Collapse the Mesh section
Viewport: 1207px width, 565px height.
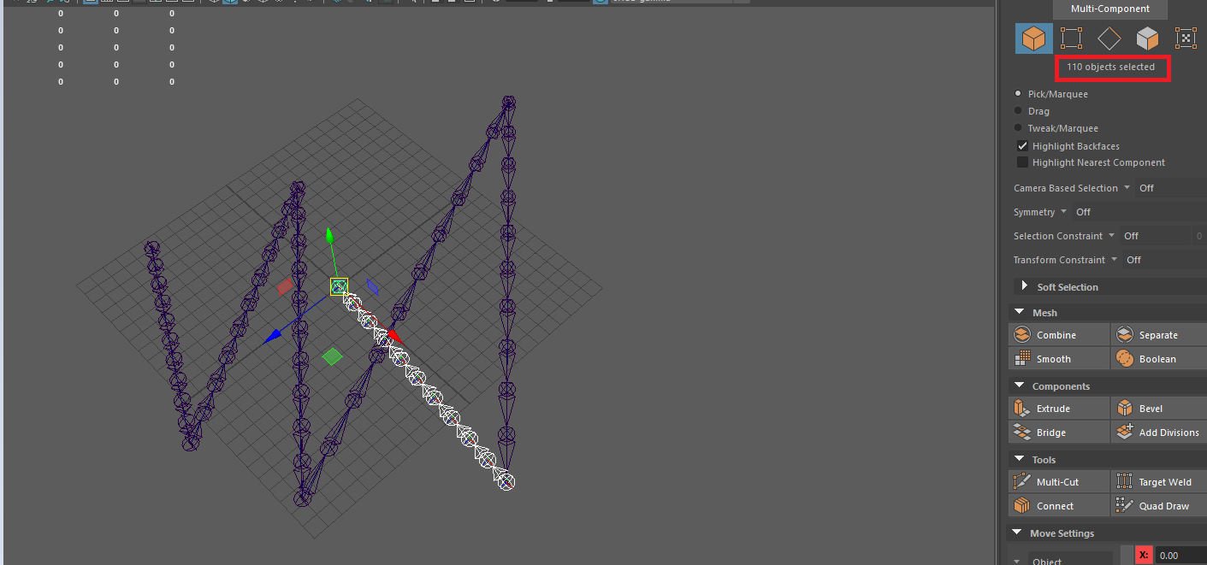click(x=1021, y=313)
